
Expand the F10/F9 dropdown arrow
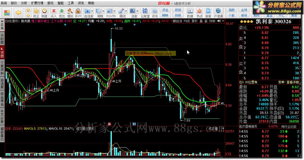114,11
